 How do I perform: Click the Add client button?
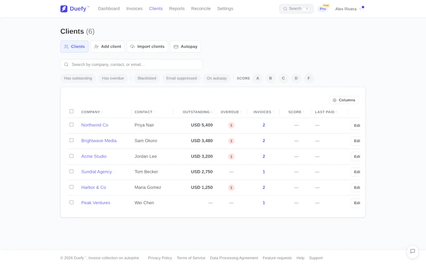coord(108,46)
